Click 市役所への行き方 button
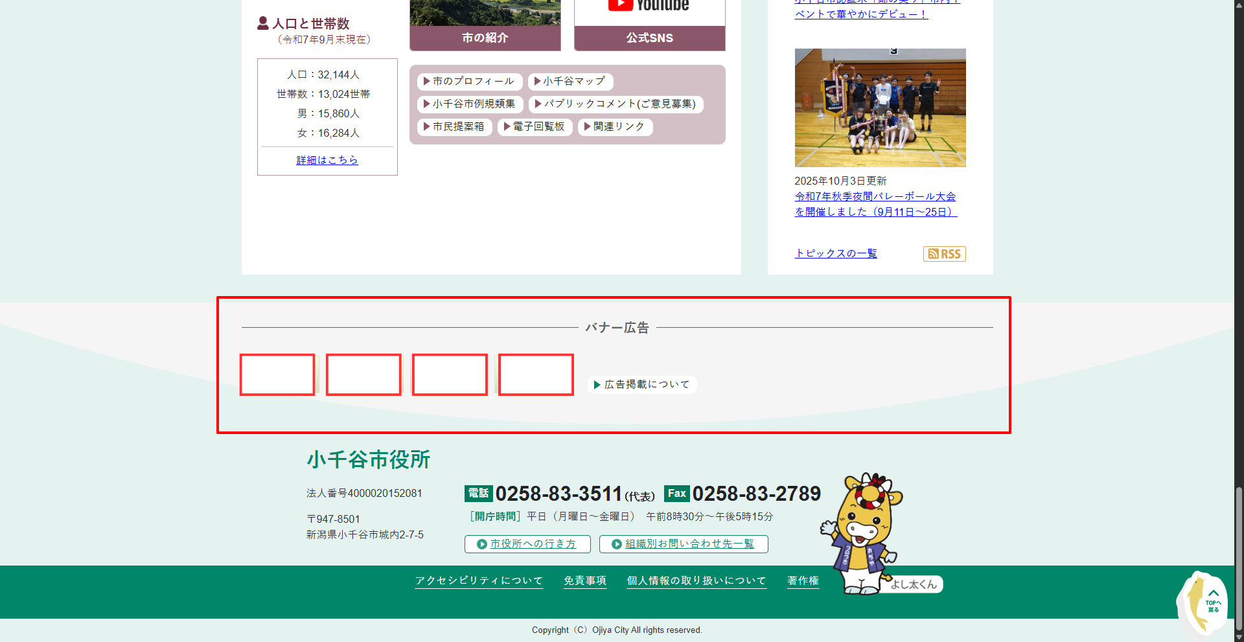This screenshot has height=642, width=1244. [x=527, y=544]
